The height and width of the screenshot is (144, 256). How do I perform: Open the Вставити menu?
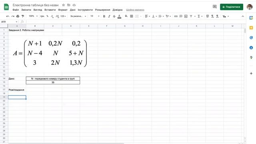[50, 10]
